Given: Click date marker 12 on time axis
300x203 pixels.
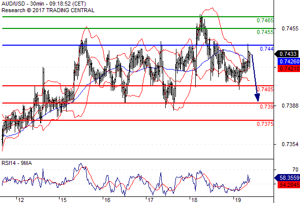Looking at the screenshot, I should click(x=21, y=200).
